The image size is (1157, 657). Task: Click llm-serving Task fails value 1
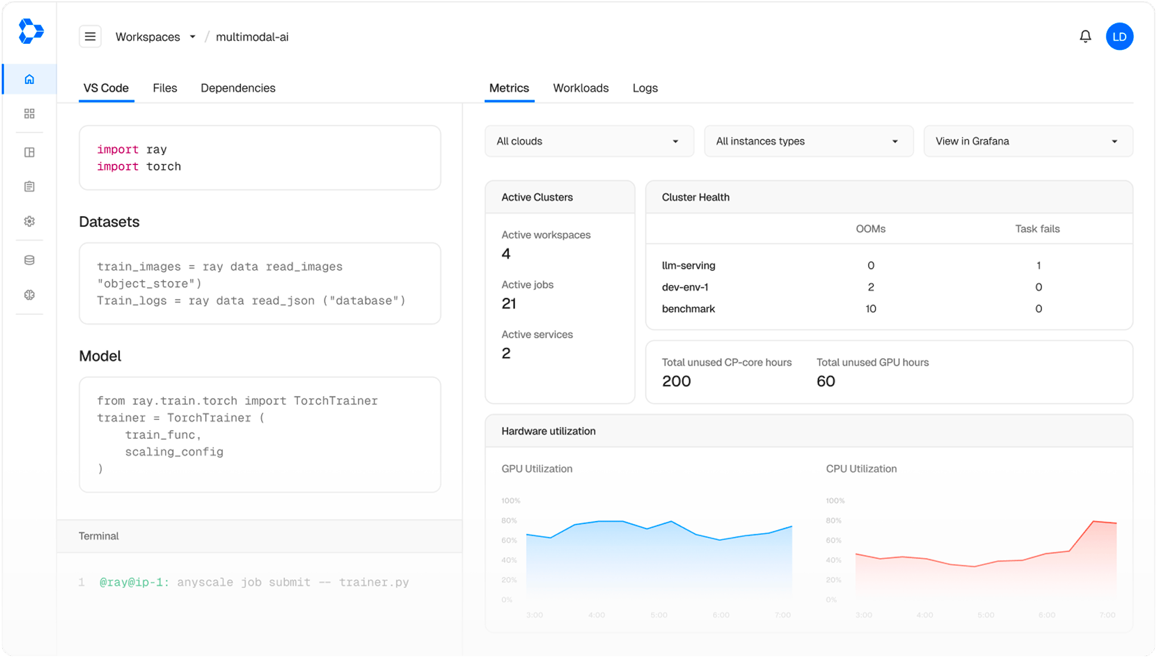click(x=1039, y=266)
